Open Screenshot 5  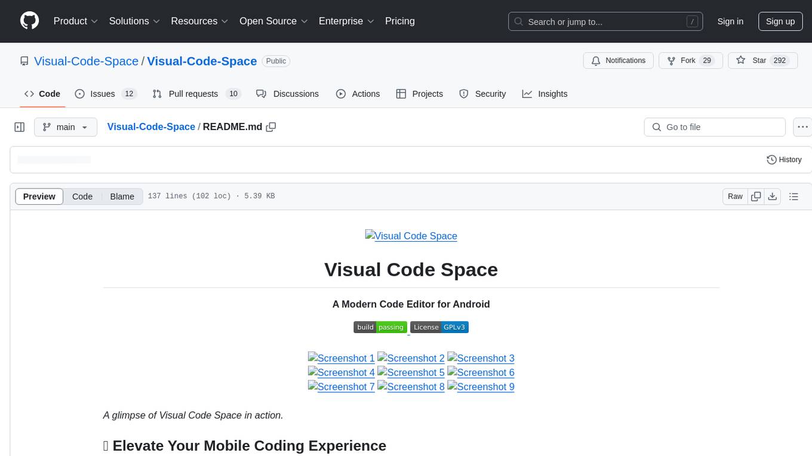[411, 372]
